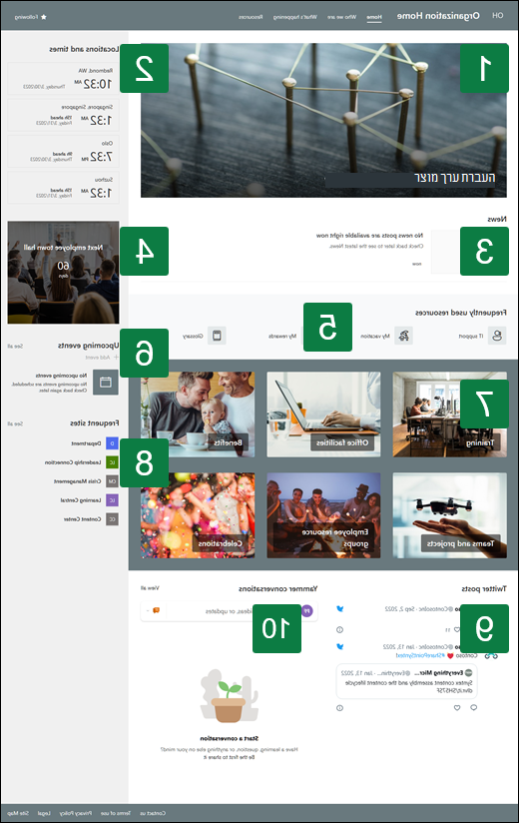The height and width of the screenshot is (823, 519).
Task: Click See all next to Frequent sites
Action: pyautogui.click(x=15, y=423)
